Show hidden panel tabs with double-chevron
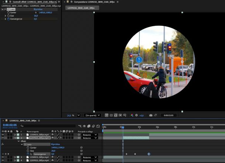The height and width of the screenshot is (163, 225). pos(59,2)
